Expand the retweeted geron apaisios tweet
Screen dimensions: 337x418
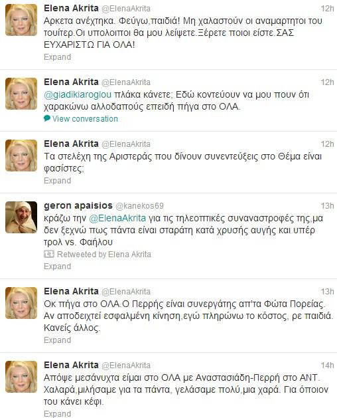tap(58, 266)
